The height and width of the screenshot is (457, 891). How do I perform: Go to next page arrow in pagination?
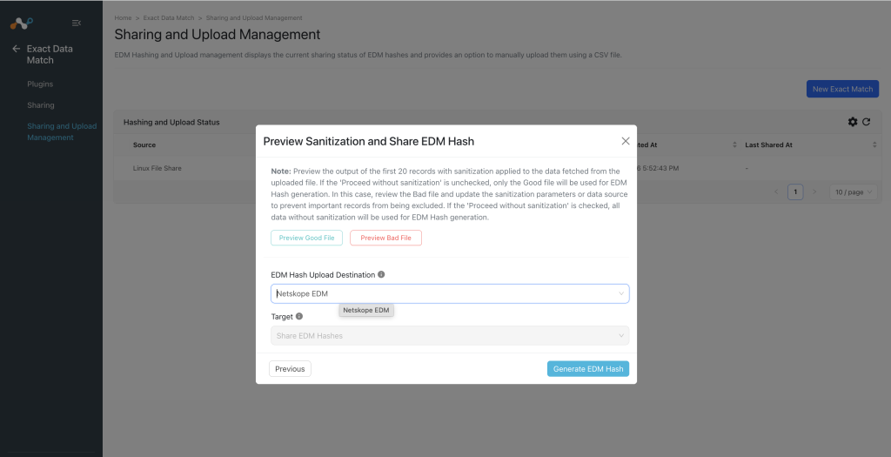click(814, 192)
